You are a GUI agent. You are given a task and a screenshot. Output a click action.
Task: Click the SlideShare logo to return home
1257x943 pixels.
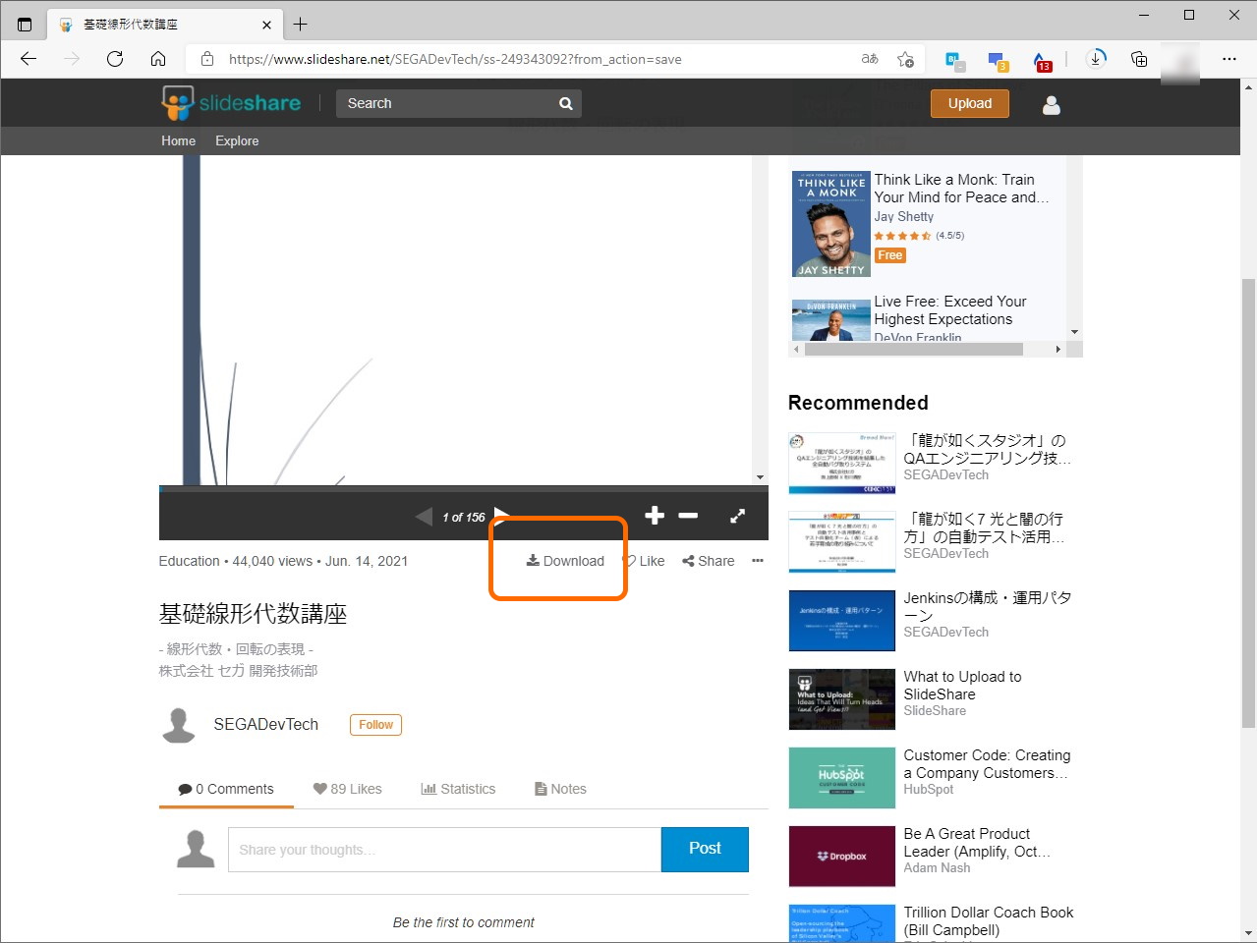[230, 102]
